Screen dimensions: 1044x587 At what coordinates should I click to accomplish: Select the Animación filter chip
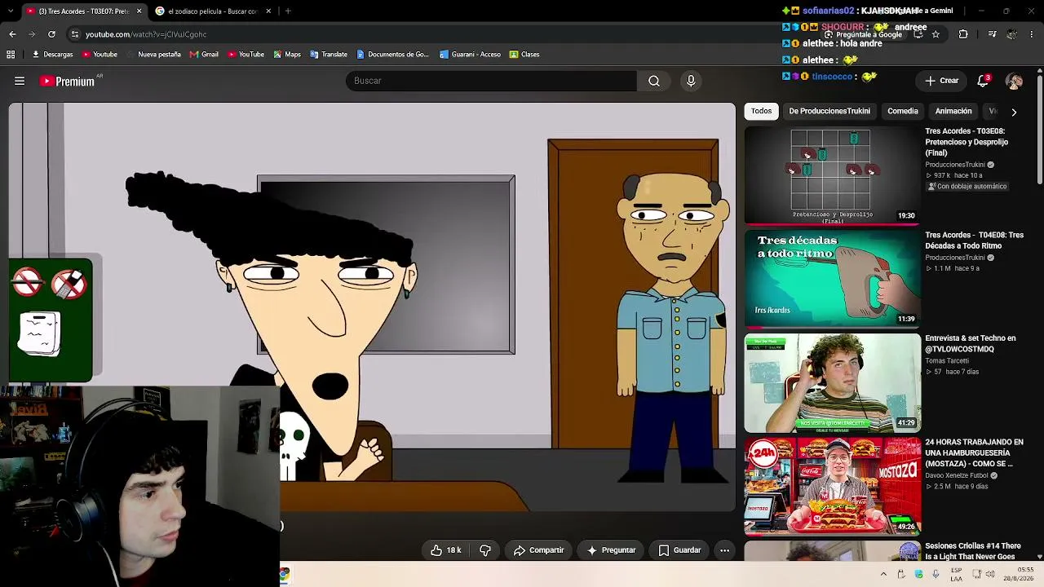[x=953, y=111]
